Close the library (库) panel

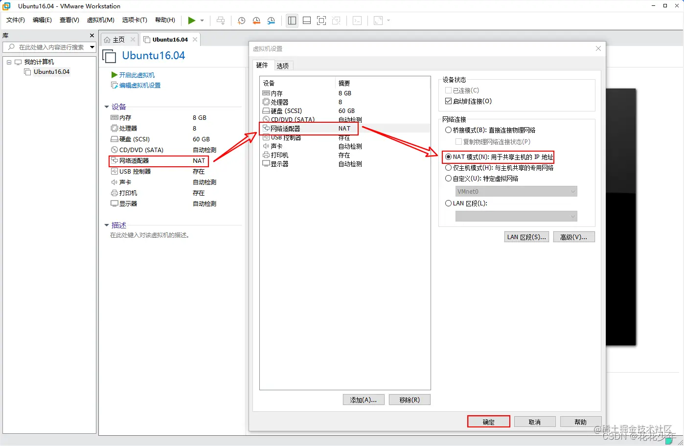click(92, 36)
